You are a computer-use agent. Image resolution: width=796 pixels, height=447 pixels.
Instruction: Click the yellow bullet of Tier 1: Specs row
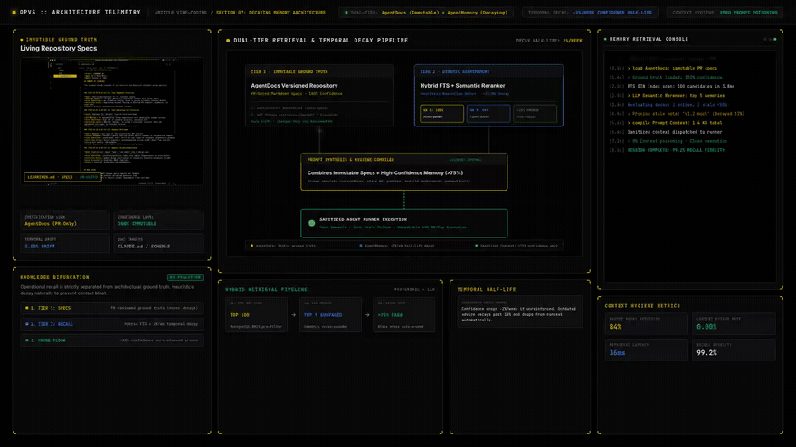27,308
